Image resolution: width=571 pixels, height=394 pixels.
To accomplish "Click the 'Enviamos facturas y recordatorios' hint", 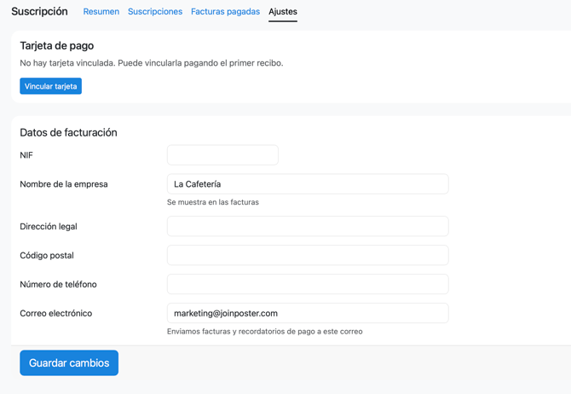I will click(x=265, y=331).
